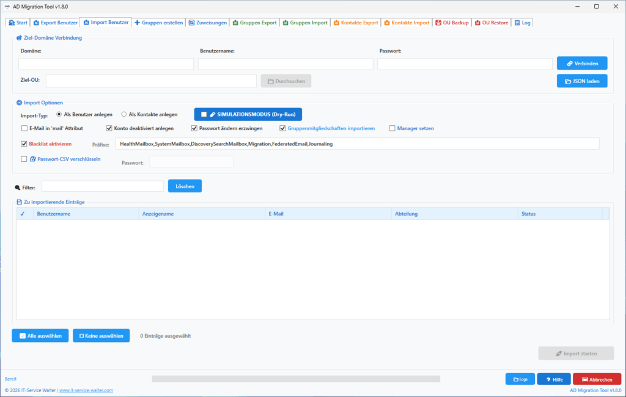Click the Zuweisungen tab icon
626x397 pixels.
tap(191, 23)
